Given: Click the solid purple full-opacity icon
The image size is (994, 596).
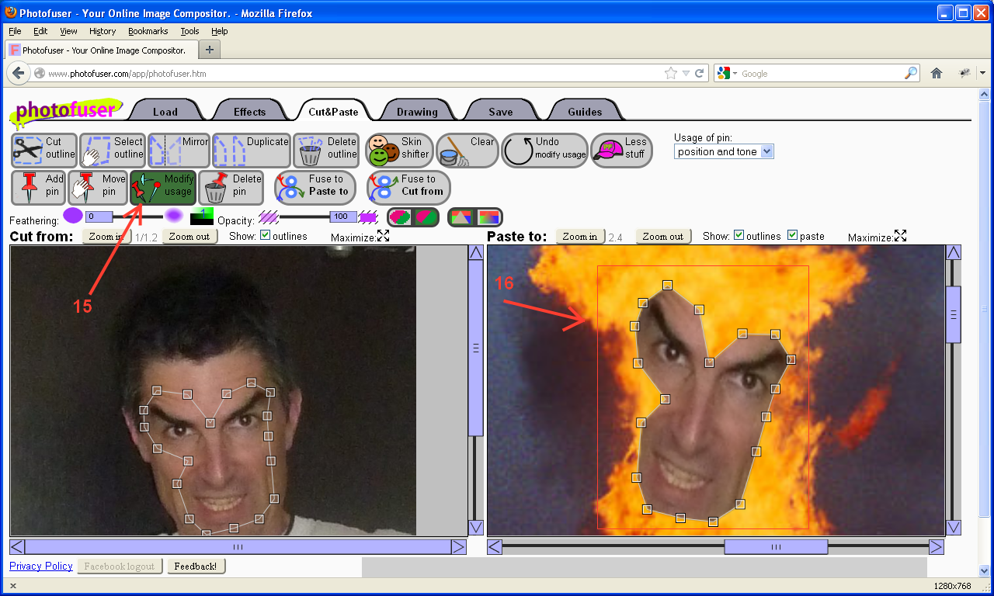Looking at the screenshot, I should (x=368, y=217).
